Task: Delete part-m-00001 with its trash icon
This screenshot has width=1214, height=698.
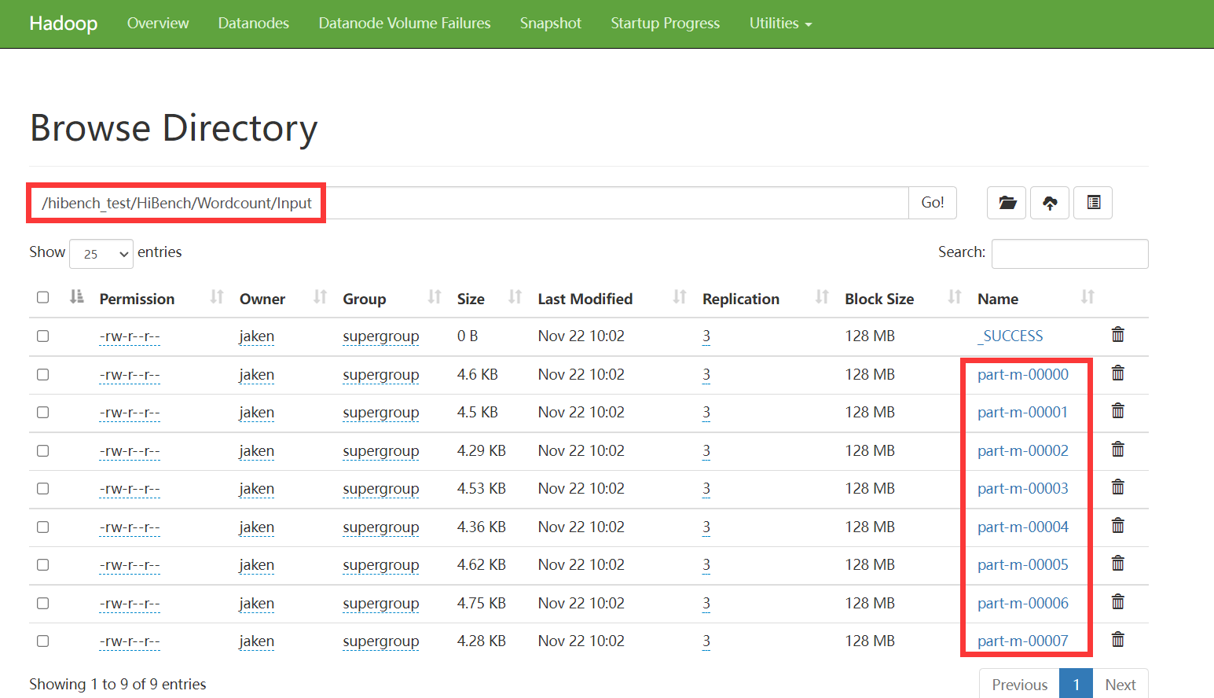Action: 1117,411
